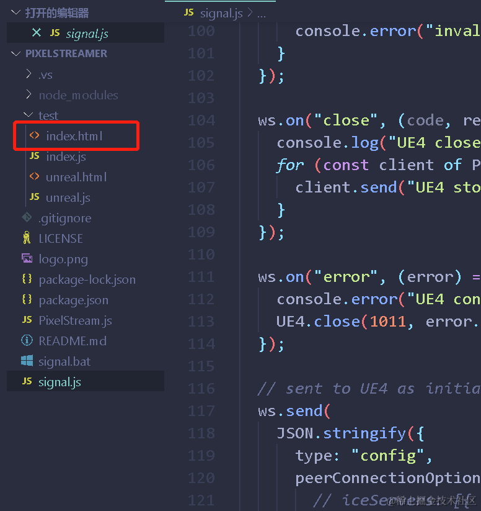Click JS icon beside unreal.js

35,197
